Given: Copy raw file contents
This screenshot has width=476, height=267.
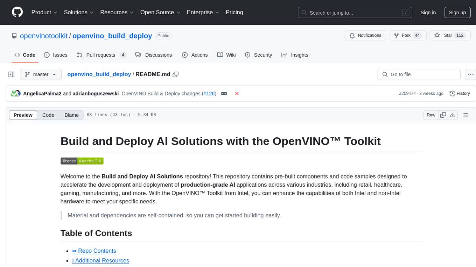Looking at the screenshot, I should point(443,115).
